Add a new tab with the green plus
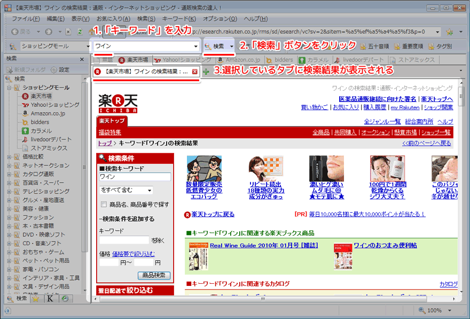 tap(206, 72)
